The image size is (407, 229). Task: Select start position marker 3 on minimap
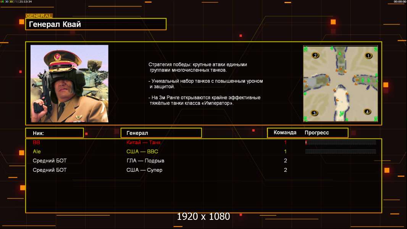click(x=314, y=113)
